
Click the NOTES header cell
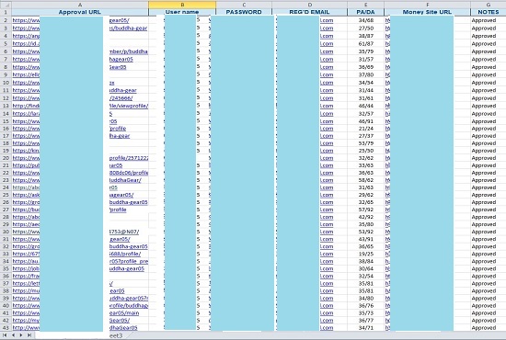489,12
